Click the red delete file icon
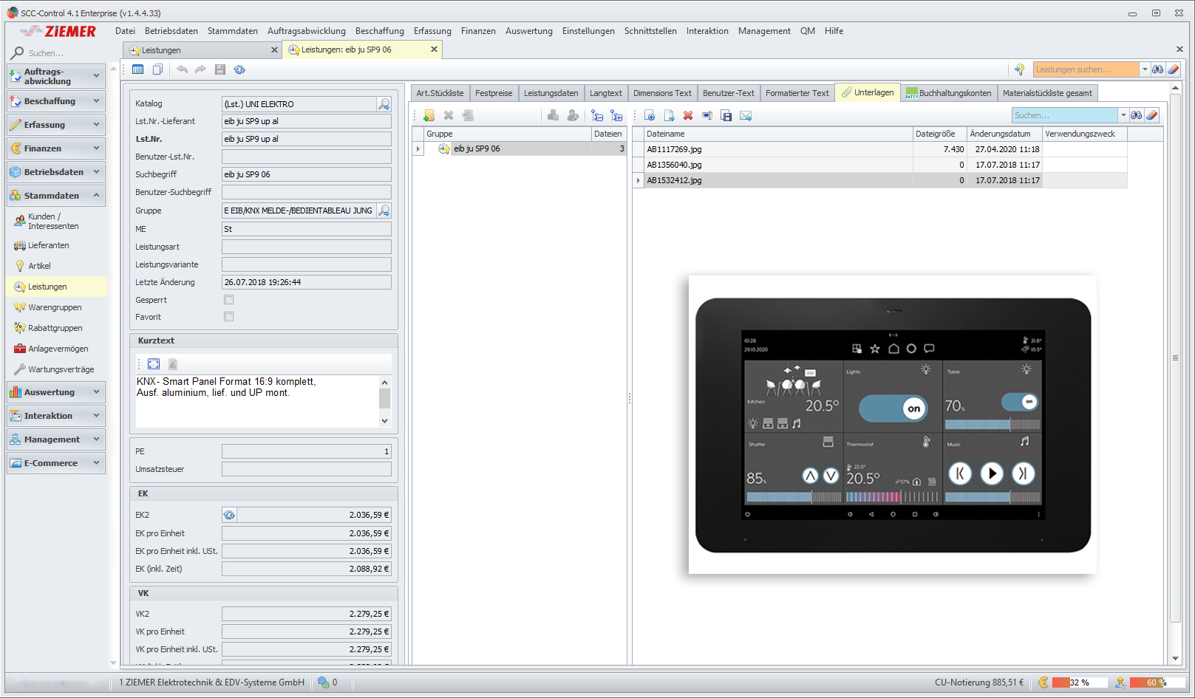This screenshot has height=698, width=1195. [688, 115]
